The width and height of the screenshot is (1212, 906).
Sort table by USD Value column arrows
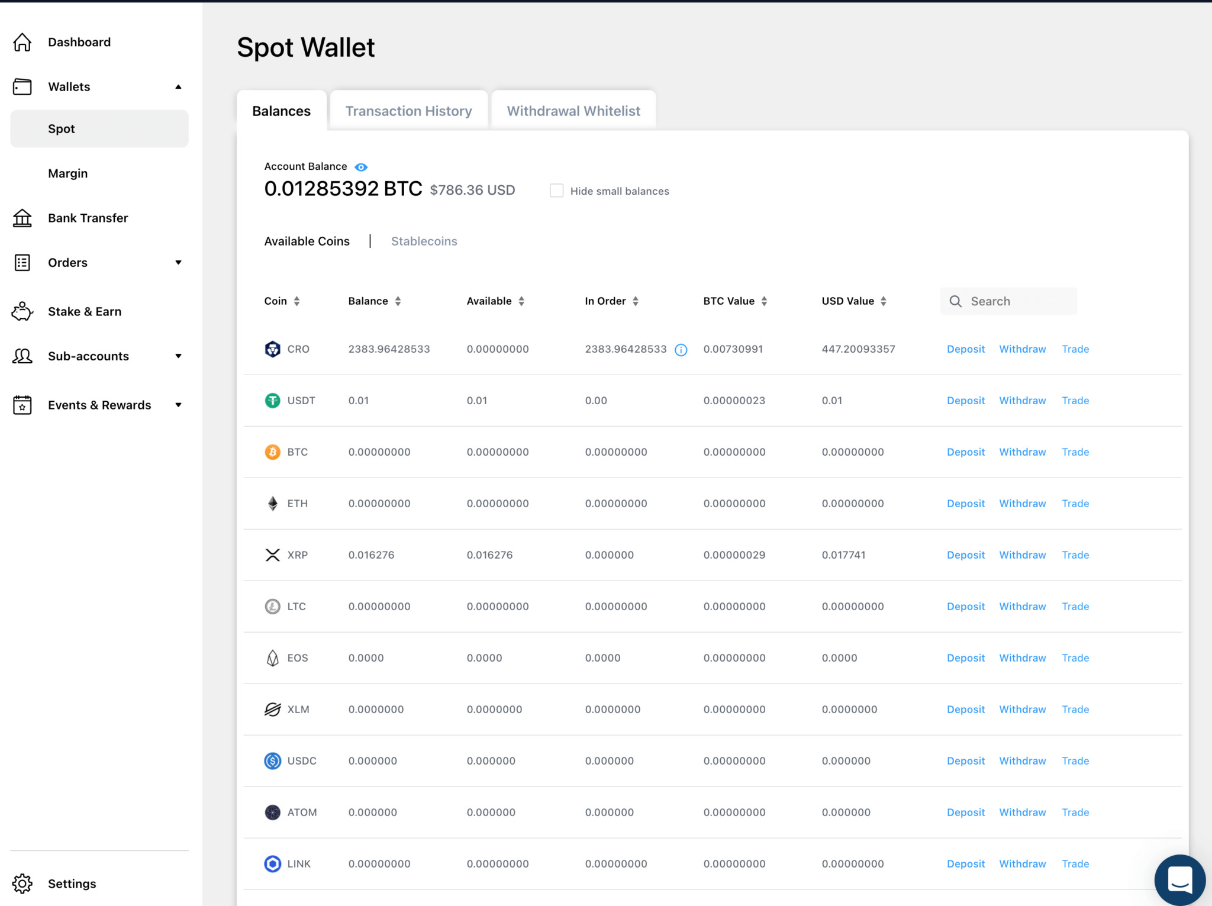(883, 301)
